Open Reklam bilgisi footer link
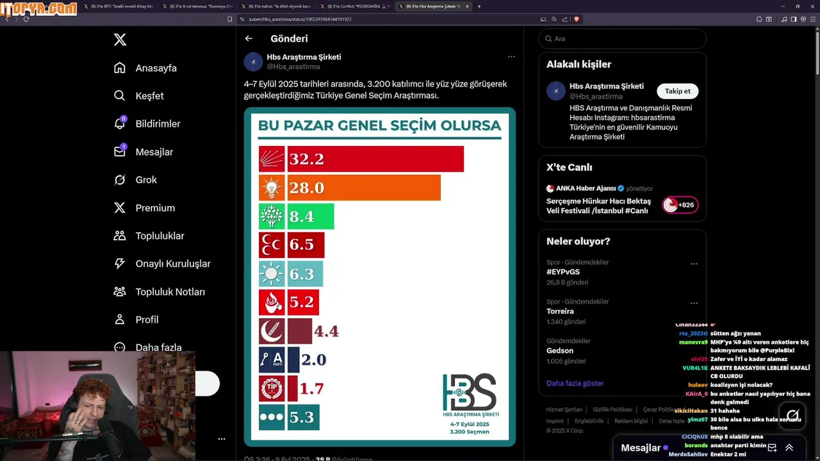This screenshot has width=820, height=461. tap(631, 421)
